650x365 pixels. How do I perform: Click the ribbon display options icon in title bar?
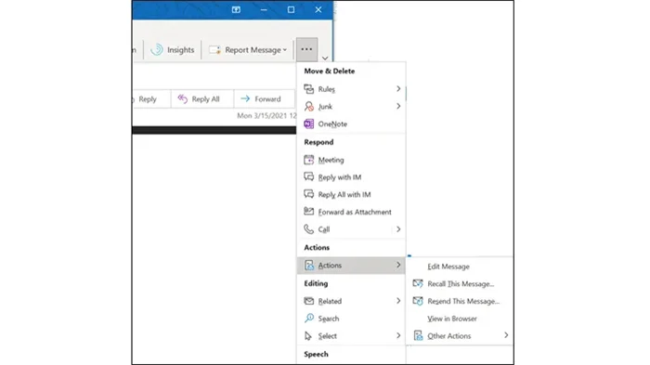pyautogui.click(x=236, y=9)
